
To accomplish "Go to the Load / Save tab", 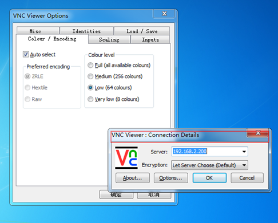I will [142, 31].
